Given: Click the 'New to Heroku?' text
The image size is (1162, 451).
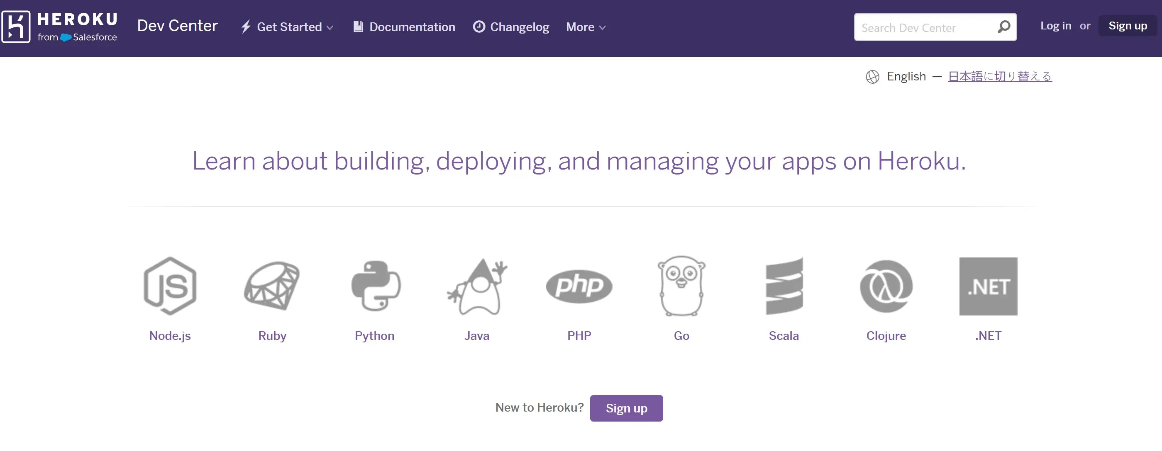Looking at the screenshot, I should pyautogui.click(x=539, y=407).
